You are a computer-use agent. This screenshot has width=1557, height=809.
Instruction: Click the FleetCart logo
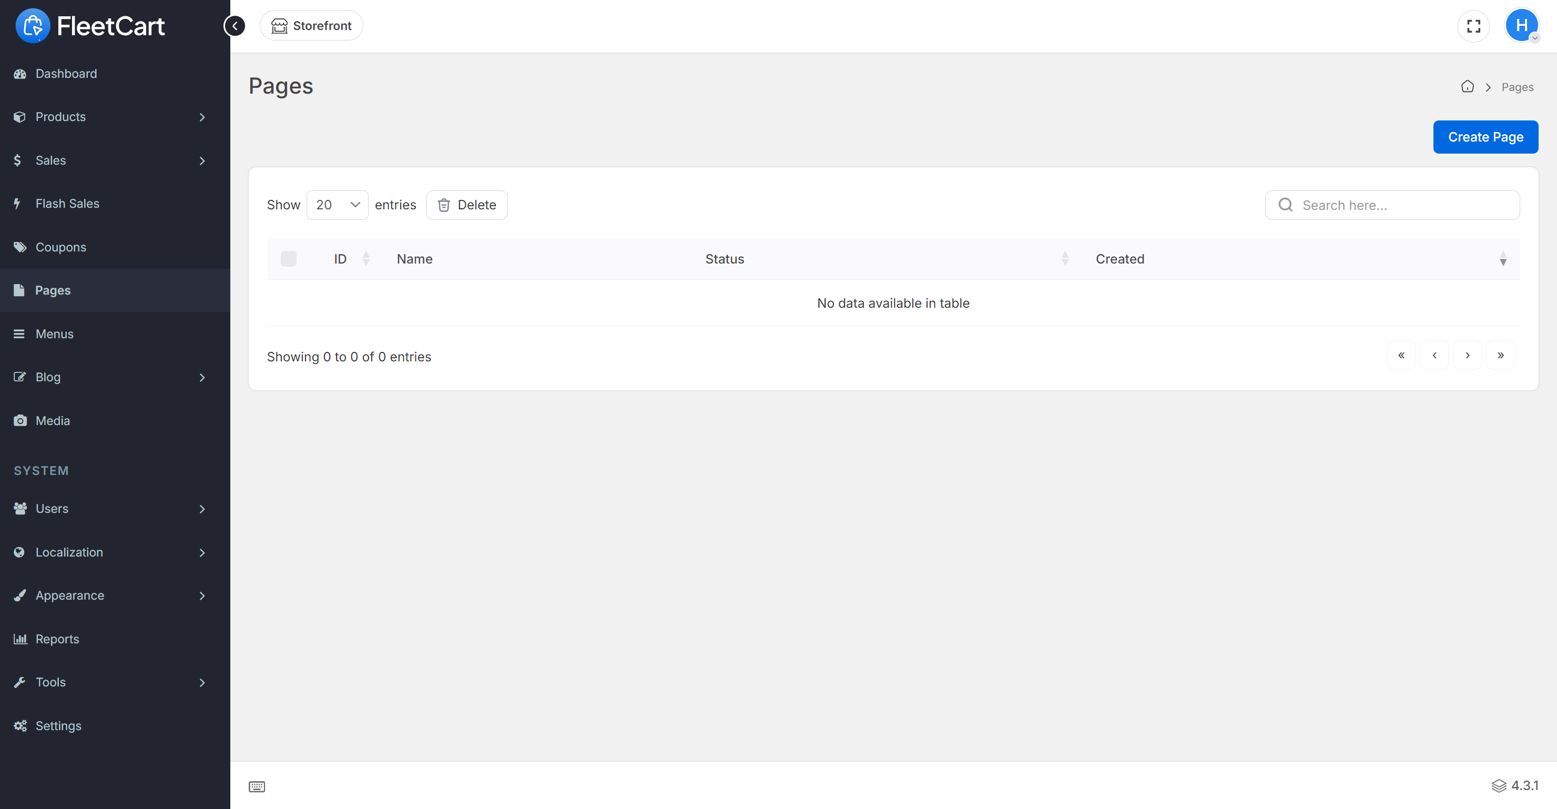tap(90, 26)
